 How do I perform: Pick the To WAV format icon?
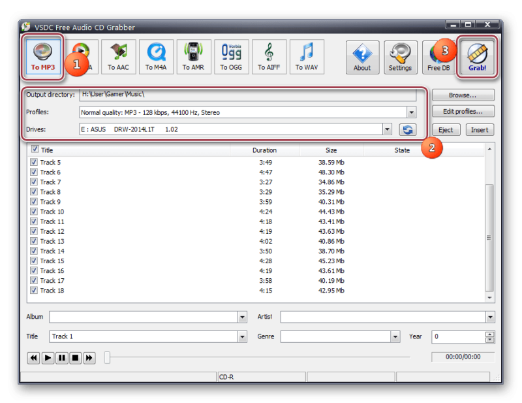(x=307, y=57)
